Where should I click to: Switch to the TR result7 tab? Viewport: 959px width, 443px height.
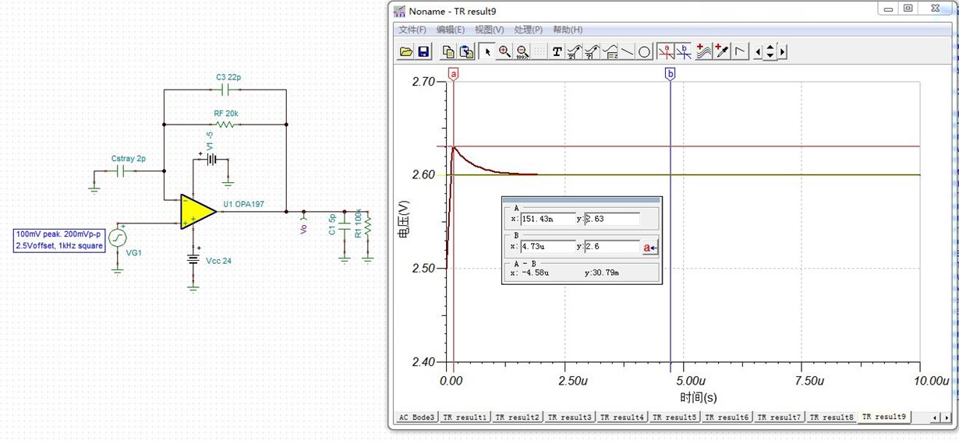coord(780,417)
